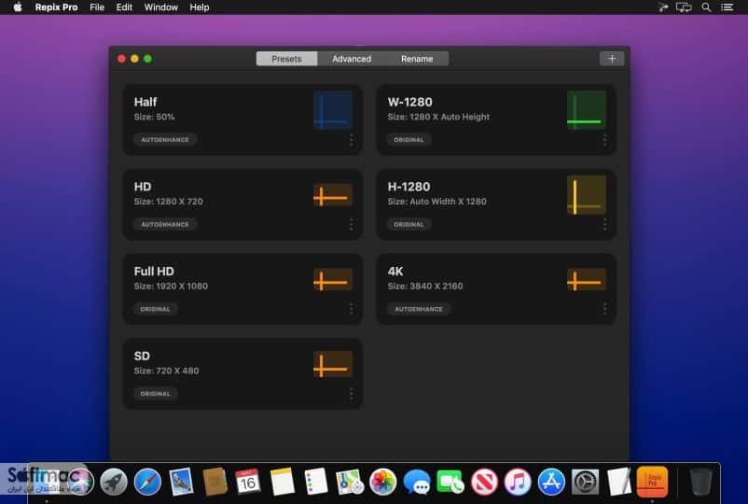
Task: Open the HD preset three-dot menu
Action: [x=351, y=224]
